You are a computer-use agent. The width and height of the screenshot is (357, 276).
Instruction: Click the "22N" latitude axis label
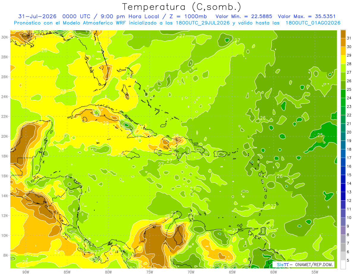tap(5, 116)
